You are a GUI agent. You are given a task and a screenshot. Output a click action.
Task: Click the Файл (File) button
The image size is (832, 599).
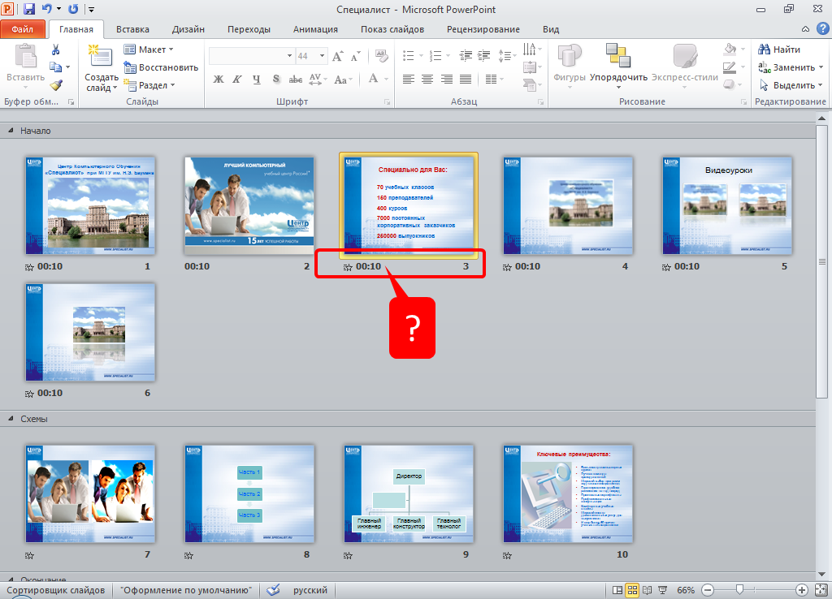click(23, 29)
